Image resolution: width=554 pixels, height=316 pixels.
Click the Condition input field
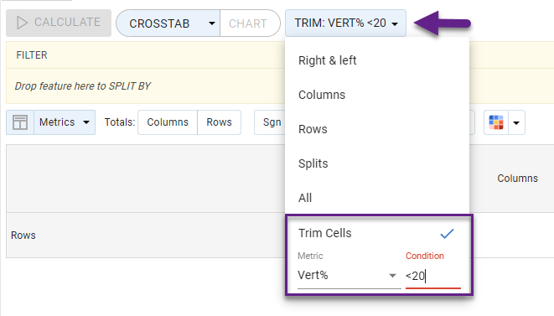[x=433, y=276]
